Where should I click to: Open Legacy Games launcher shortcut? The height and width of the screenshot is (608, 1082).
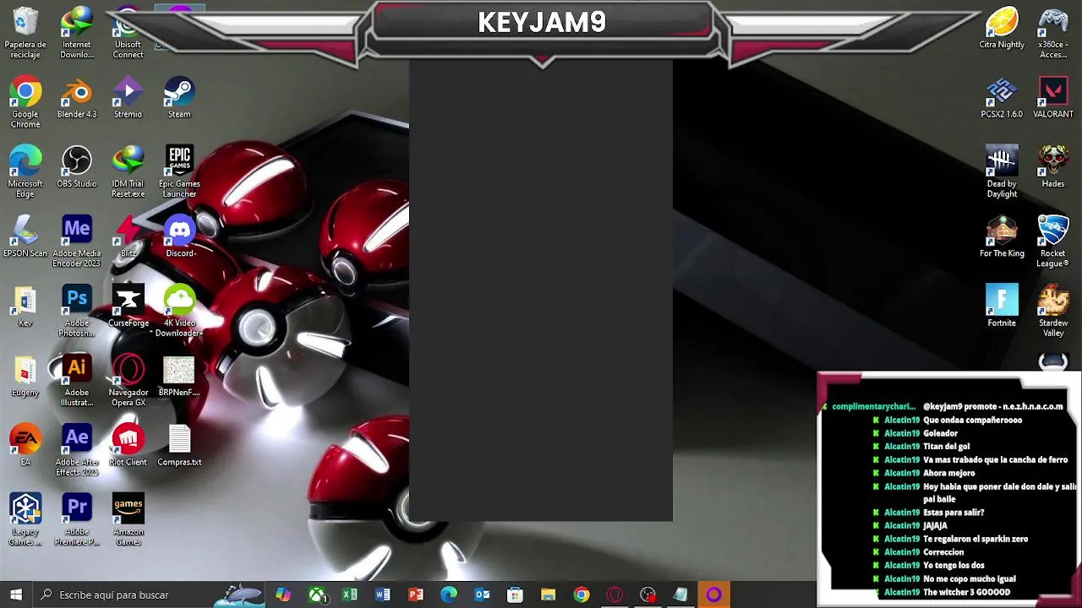[x=25, y=519]
